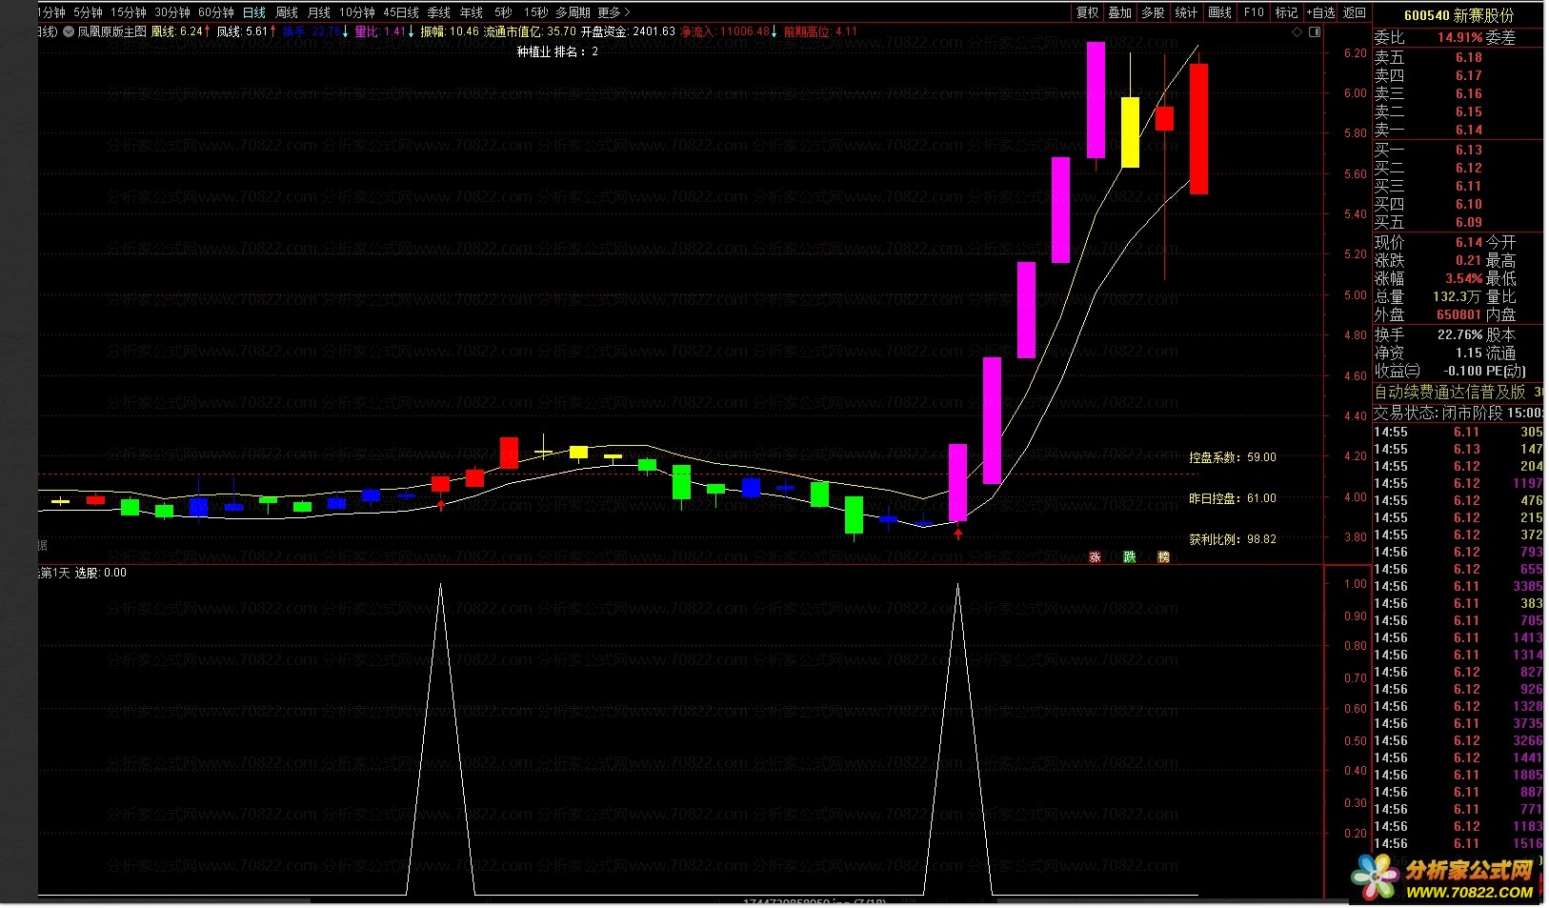Click the orange 榜 marker icon
This screenshot has width=1549, height=908.
(1163, 556)
